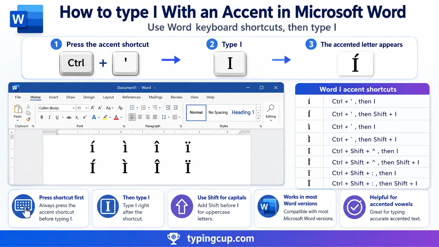Click the text effects blue A icon

94,117
